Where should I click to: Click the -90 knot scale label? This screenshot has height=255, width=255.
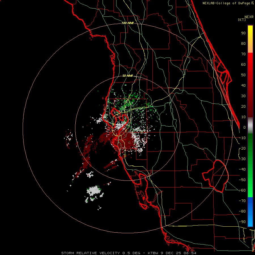[x=242, y=222]
